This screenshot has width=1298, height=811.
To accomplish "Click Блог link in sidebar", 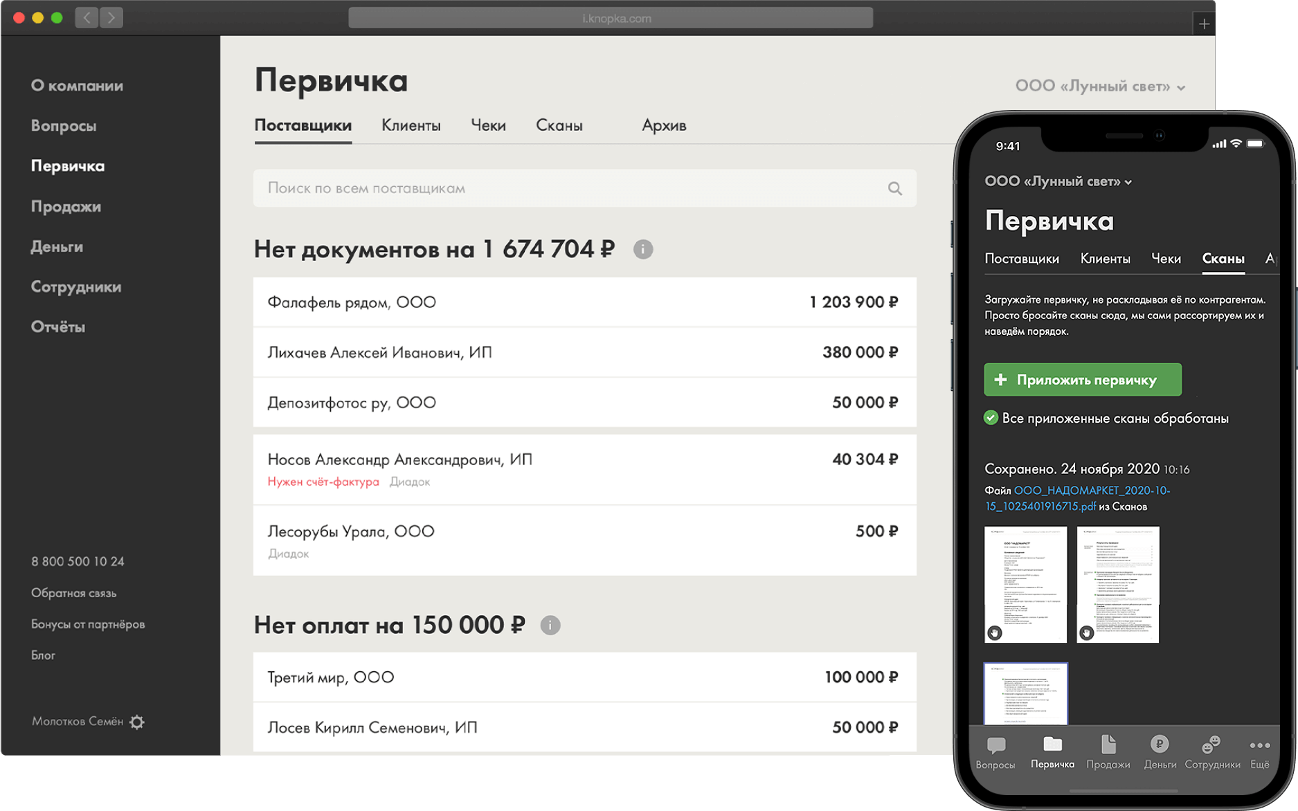I will [43, 655].
